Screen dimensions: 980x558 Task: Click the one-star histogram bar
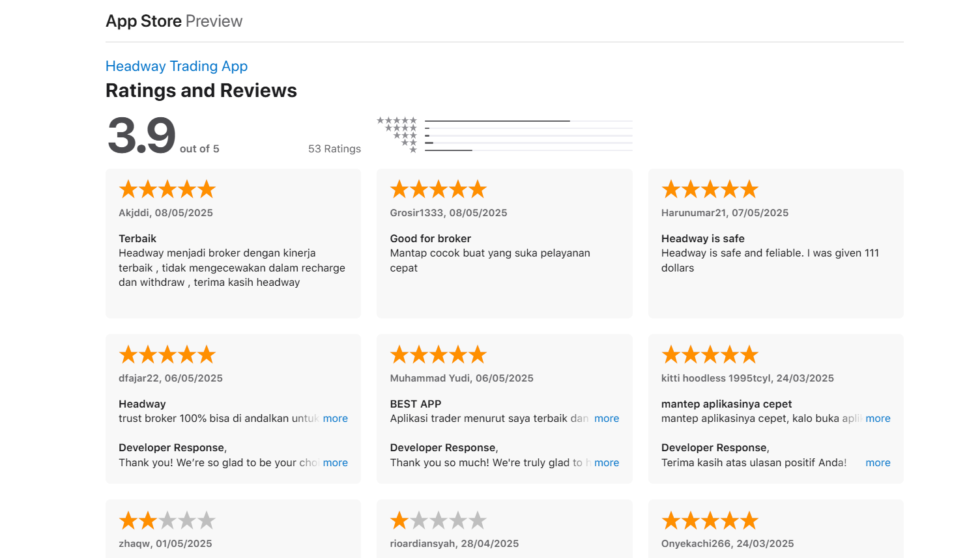coord(528,150)
